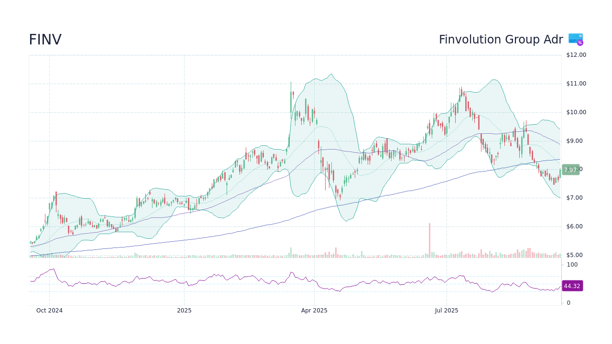Select the Oct 2024 date axis label
The height and width of the screenshot is (344, 612).
point(50,311)
